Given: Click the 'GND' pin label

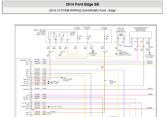Looking at the screenshot, I should 28,78.
